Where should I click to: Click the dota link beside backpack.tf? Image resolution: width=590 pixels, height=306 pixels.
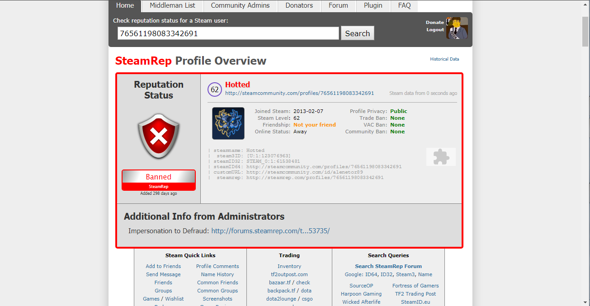tap(306, 291)
